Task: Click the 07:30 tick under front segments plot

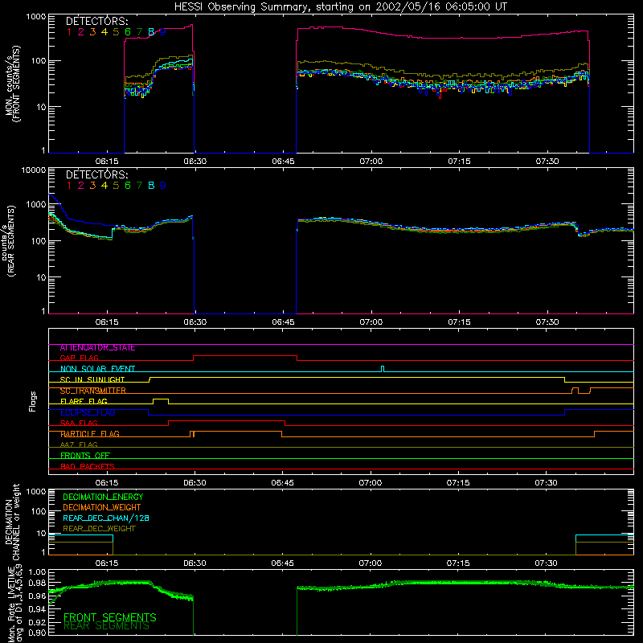Action: pos(547,162)
